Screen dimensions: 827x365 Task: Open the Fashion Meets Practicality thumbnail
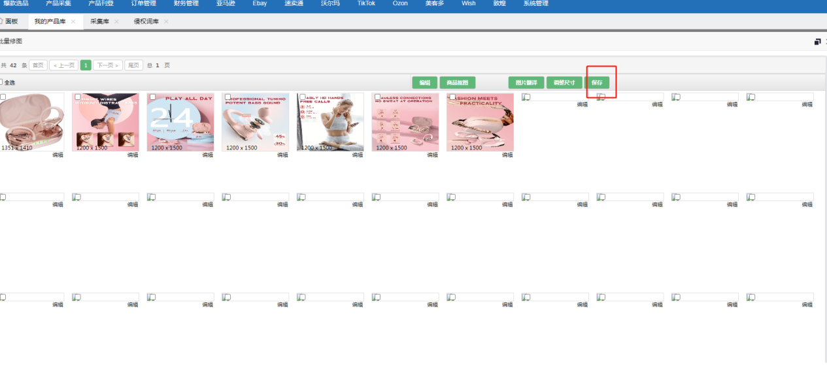pos(480,122)
